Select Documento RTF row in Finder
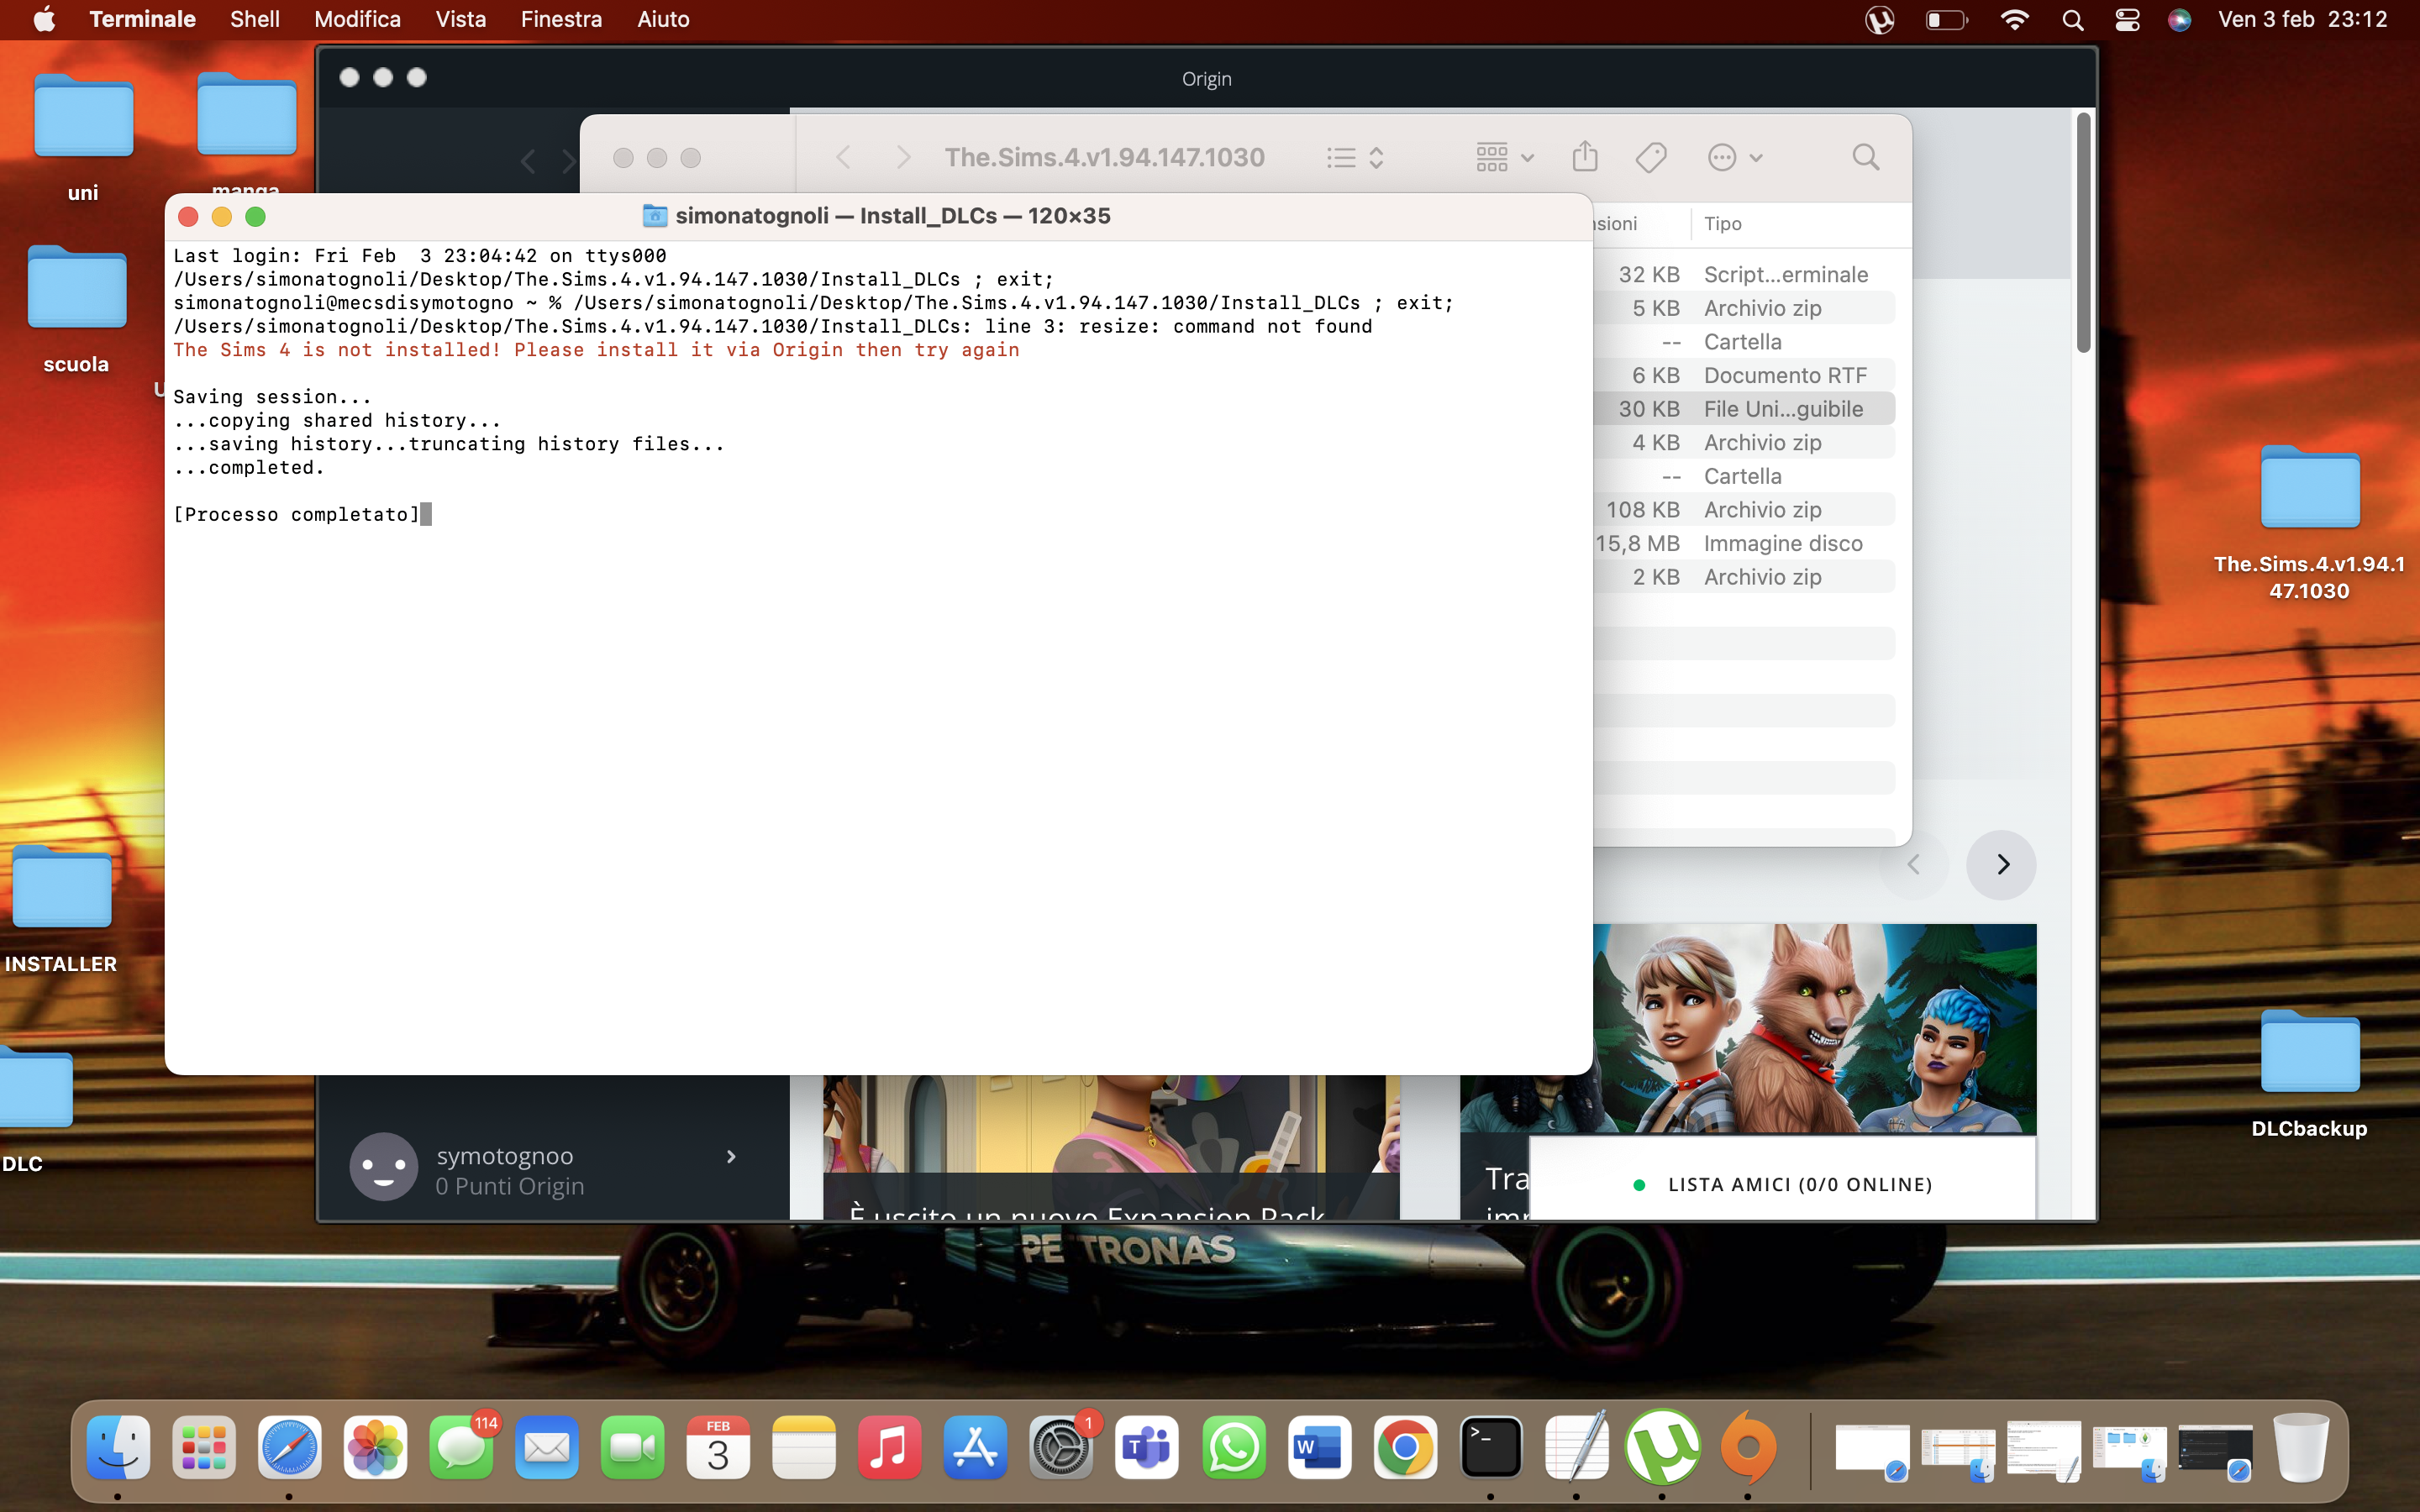Image resolution: width=2420 pixels, height=1512 pixels. (1745, 375)
